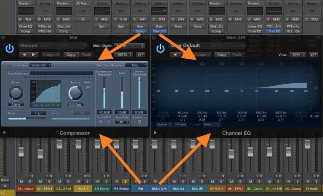This screenshot has height=196, width=323.
Task: Toggle the Channel EQ power button
Action: [160, 49]
